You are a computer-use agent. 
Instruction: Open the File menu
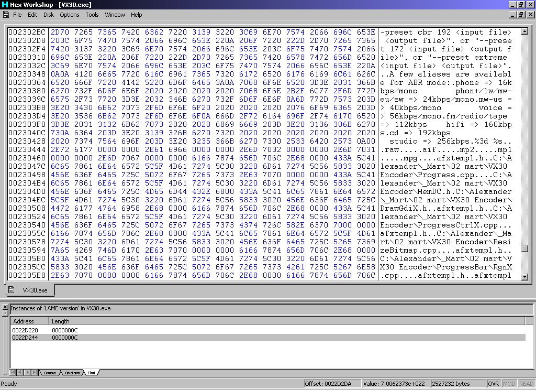17,15
